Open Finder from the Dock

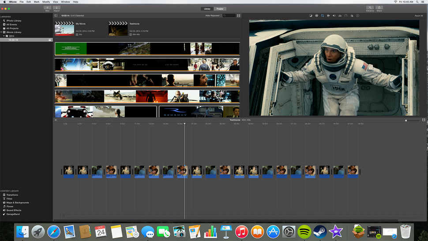coord(23,232)
